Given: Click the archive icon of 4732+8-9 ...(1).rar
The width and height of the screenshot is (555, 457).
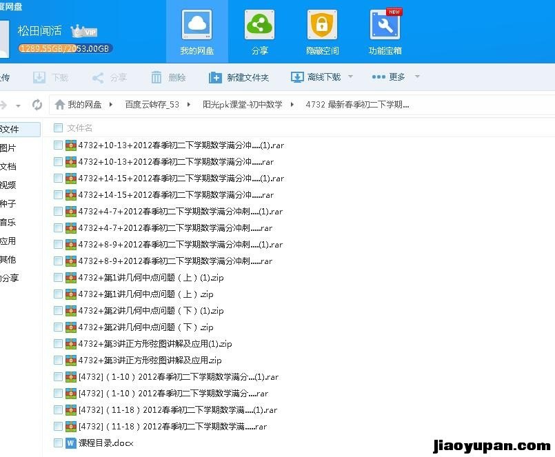Looking at the screenshot, I should click(x=71, y=244).
